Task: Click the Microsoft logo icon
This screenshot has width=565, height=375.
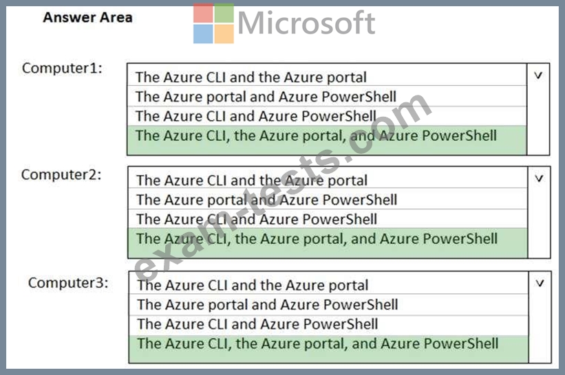Action: 213,24
